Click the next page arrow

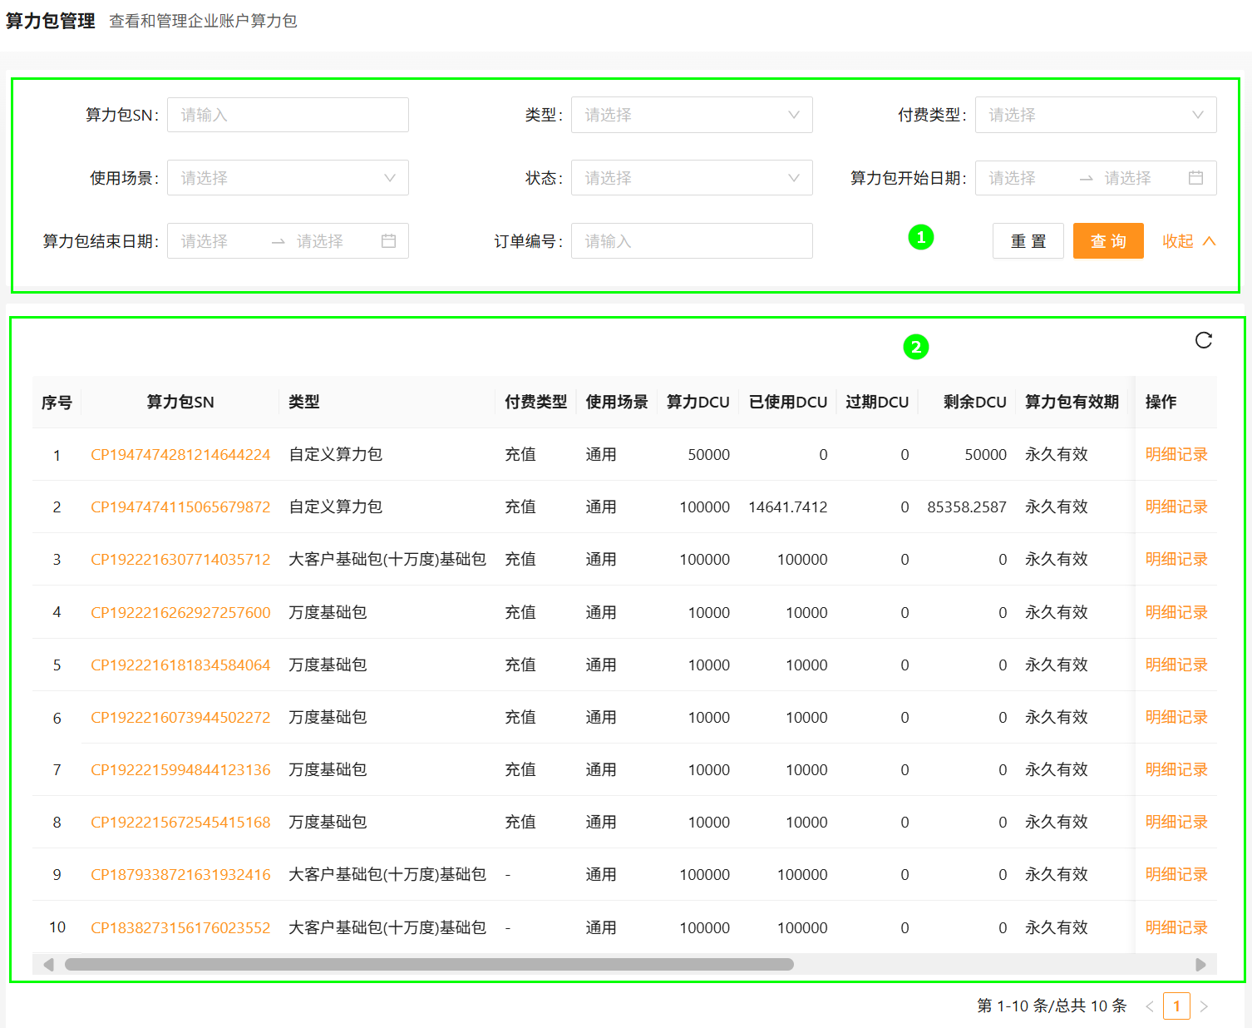click(x=1204, y=1006)
